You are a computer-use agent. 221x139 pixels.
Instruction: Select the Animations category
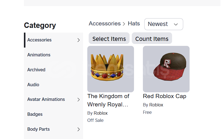(39, 55)
